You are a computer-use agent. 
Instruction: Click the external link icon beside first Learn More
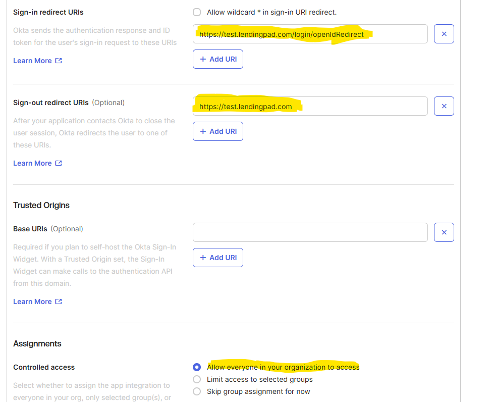(x=59, y=60)
